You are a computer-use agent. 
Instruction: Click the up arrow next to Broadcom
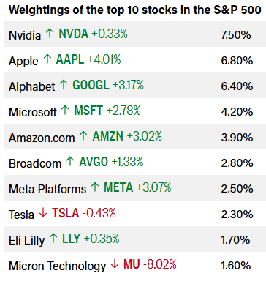[70, 161]
